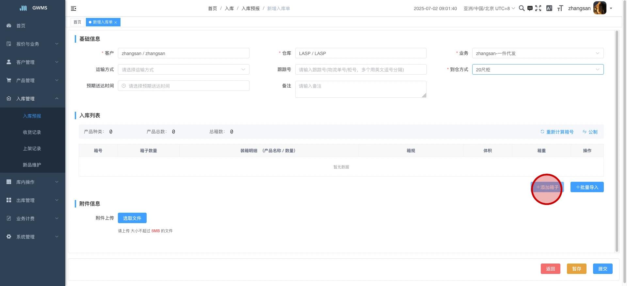Click the language translate icon
The width and height of the screenshot is (627, 286).
549,8
